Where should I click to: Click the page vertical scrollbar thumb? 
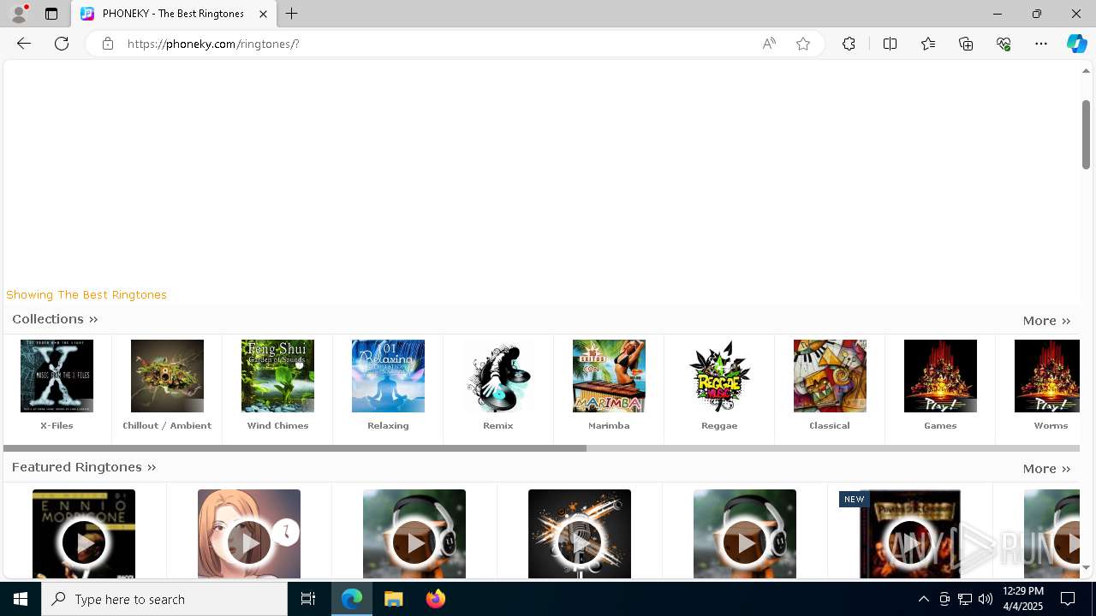click(1086, 134)
